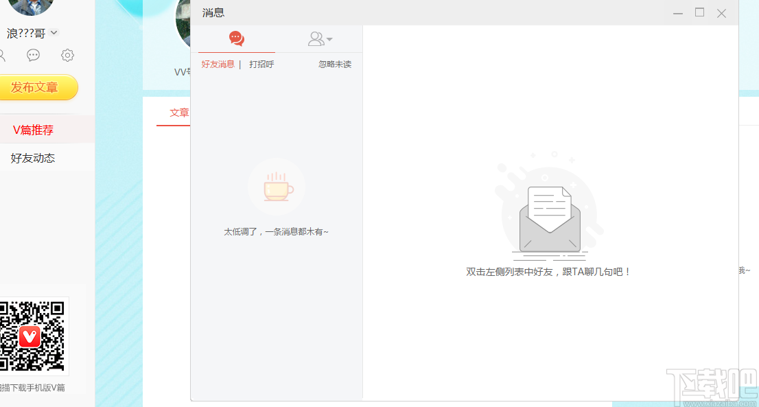Select 好友动态 in the left sidebar
Screen dimensions: 759x407
(x=31, y=157)
